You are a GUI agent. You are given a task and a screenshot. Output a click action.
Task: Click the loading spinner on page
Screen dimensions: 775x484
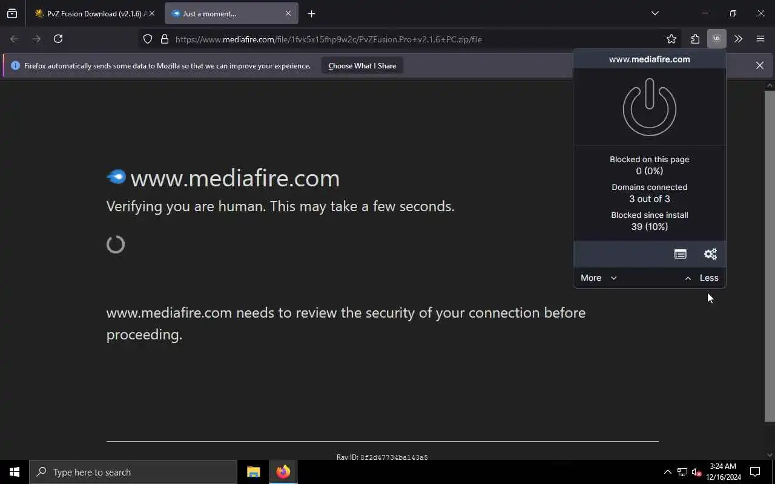click(116, 244)
